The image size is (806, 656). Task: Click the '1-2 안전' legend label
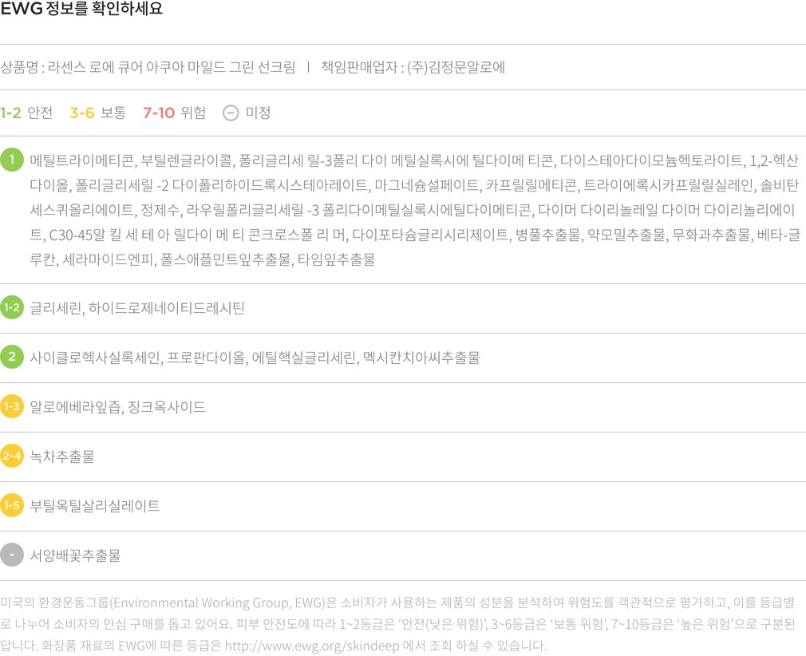(26, 113)
